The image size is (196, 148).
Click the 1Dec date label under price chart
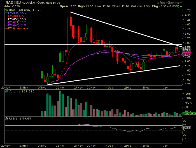(110, 88)
